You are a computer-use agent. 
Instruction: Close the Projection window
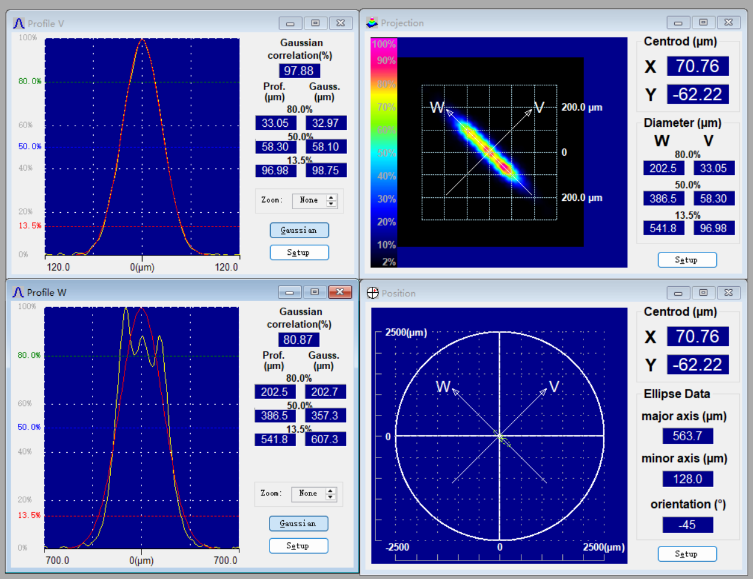point(729,23)
